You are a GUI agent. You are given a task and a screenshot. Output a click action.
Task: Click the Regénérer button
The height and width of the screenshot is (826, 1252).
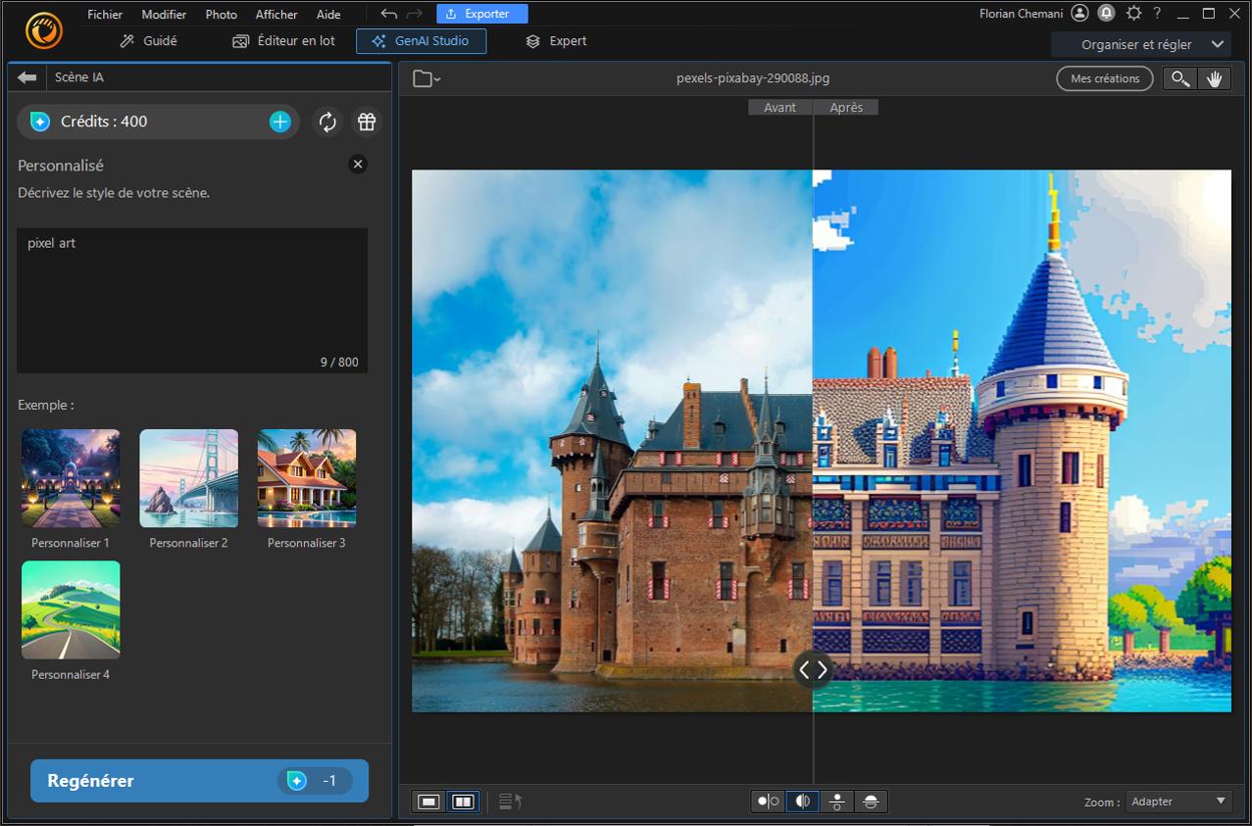tap(198, 781)
